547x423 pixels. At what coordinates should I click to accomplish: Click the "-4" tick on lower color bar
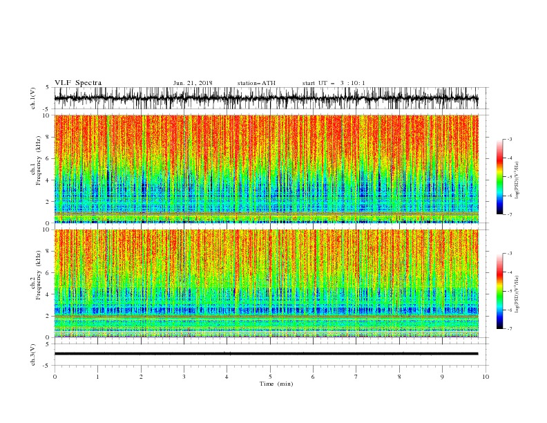point(510,272)
